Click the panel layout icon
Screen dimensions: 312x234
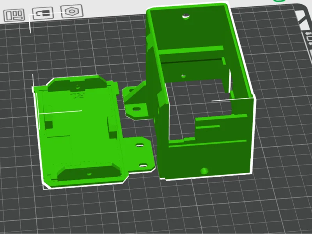coord(14,15)
